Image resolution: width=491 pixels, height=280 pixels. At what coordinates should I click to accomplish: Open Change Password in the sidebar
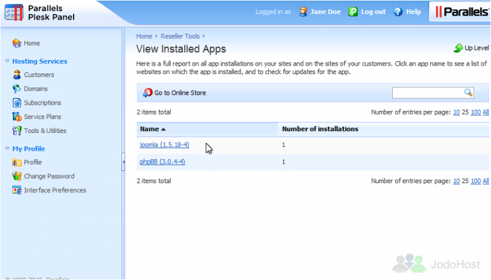[x=49, y=176]
